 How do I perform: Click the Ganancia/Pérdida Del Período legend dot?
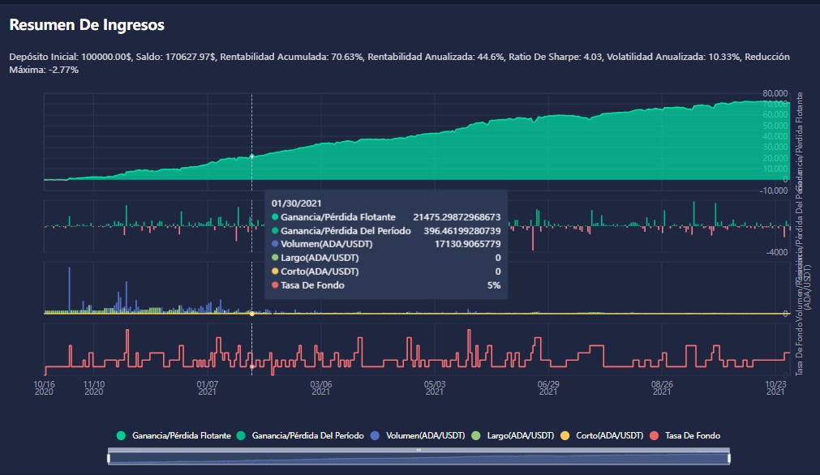click(242, 435)
